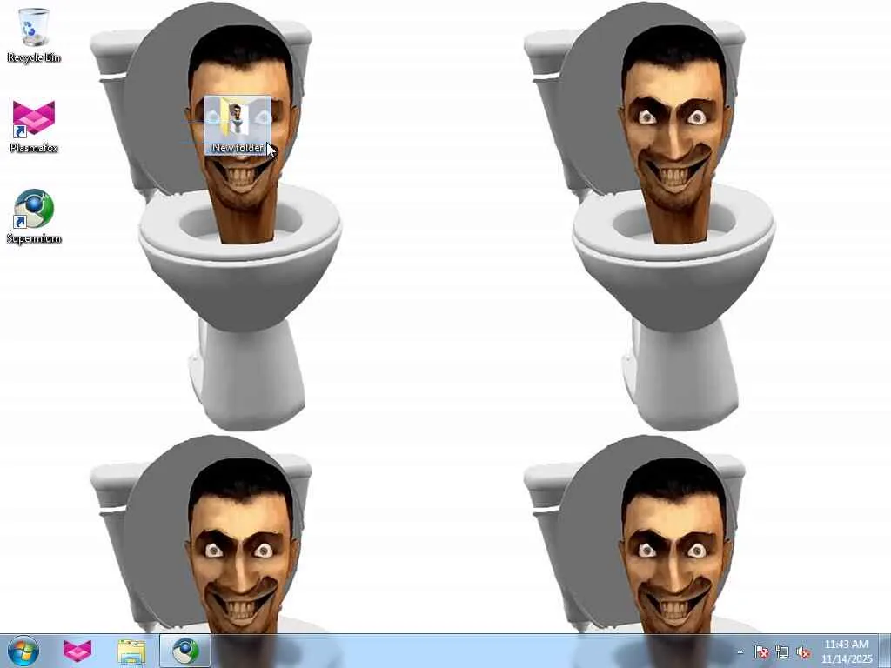
Task: Open the Windows Start menu orb
Action: tap(23, 651)
